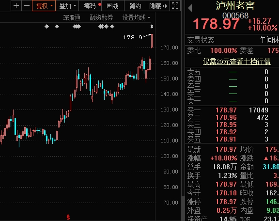The width and height of the screenshot is (279, 221).
Task: Click the 买一 volume 17049
Action: click(259, 110)
